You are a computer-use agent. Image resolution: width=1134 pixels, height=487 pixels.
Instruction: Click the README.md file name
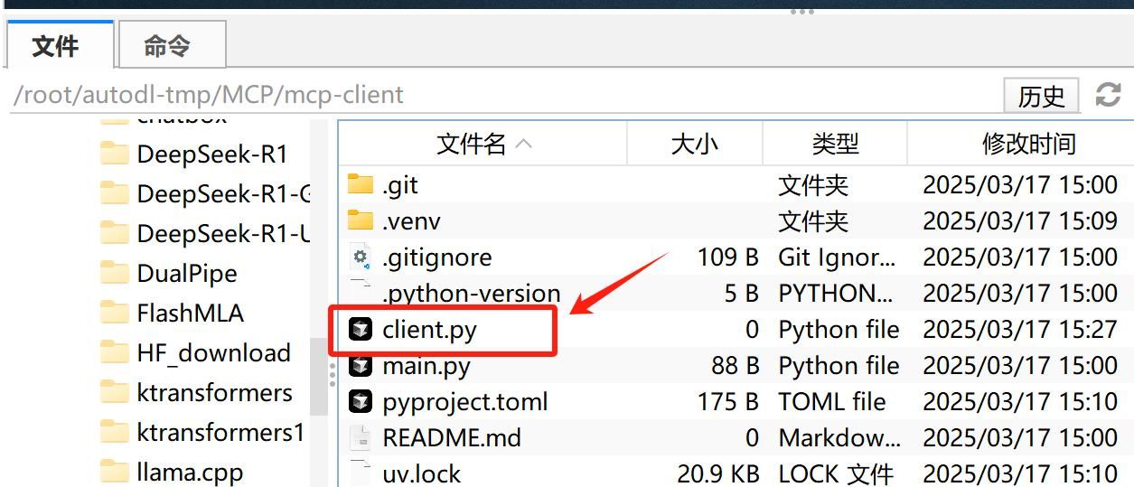(x=452, y=437)
